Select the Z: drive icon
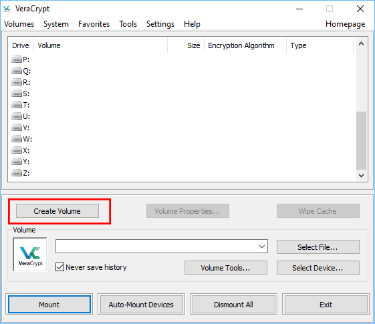 coord(17,173)
